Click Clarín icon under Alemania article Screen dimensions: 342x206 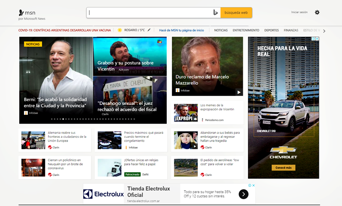[50, 147]
